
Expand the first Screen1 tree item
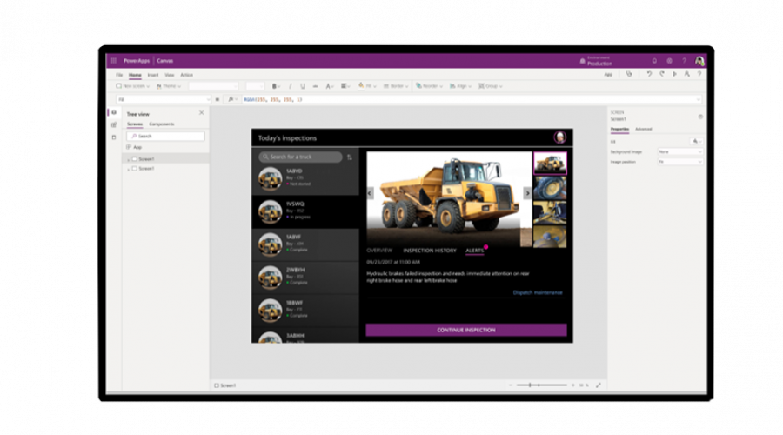[128, 159]
